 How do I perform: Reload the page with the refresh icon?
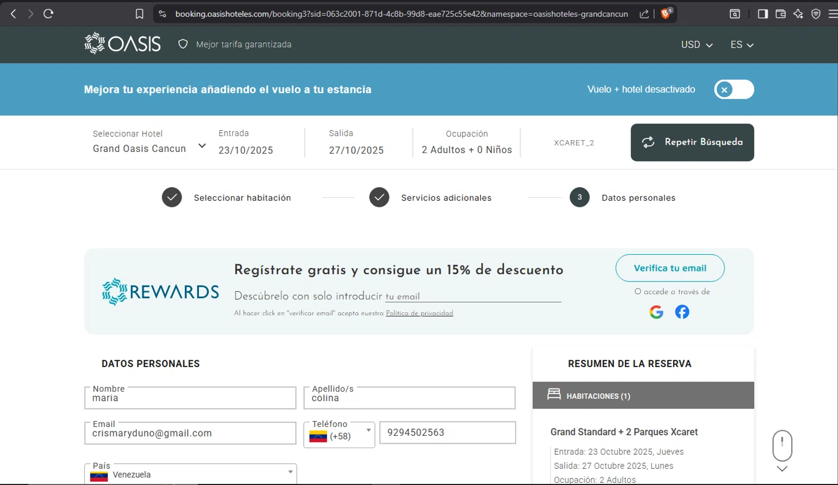click(x=49, y=14)
